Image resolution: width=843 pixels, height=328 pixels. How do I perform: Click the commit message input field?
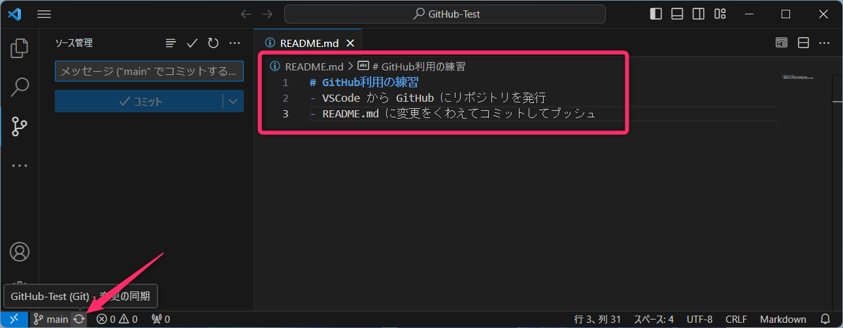pos(149,71)
